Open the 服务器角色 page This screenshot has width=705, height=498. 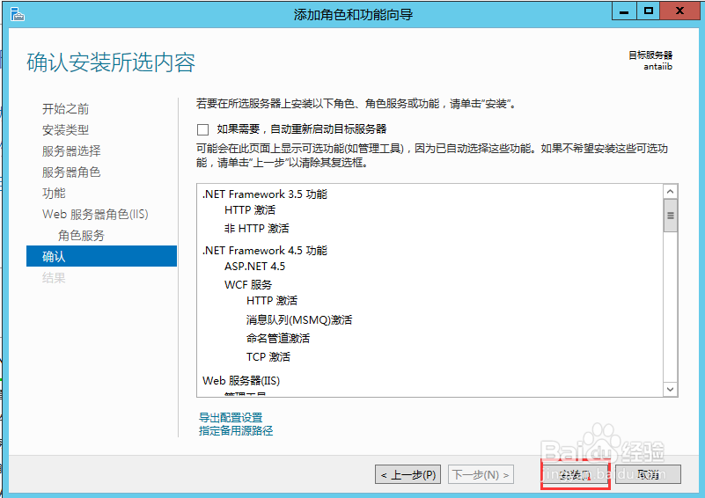[71, 172]
